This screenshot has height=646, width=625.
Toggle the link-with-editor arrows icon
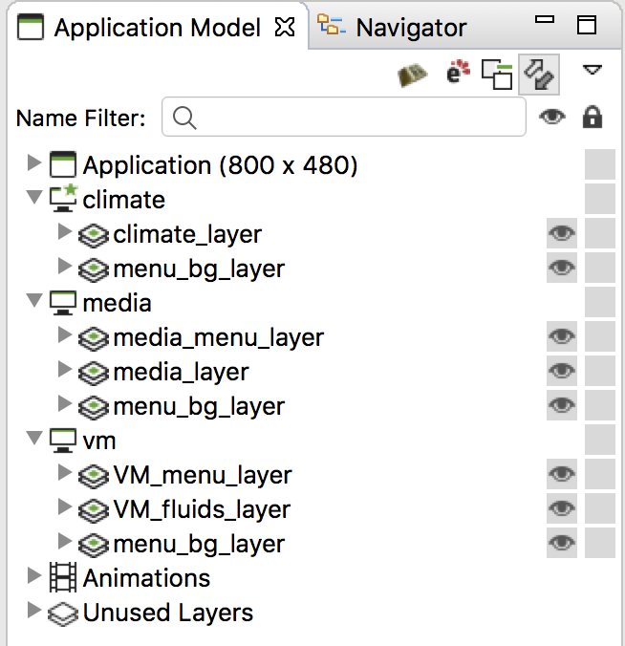point(538,75)
